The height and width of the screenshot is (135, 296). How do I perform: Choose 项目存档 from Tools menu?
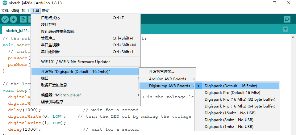click(86, 24)
